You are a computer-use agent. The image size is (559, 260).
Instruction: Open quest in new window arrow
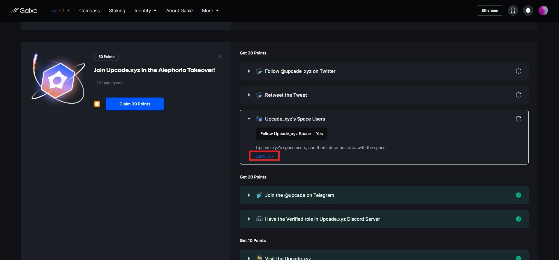coord(219,57)
